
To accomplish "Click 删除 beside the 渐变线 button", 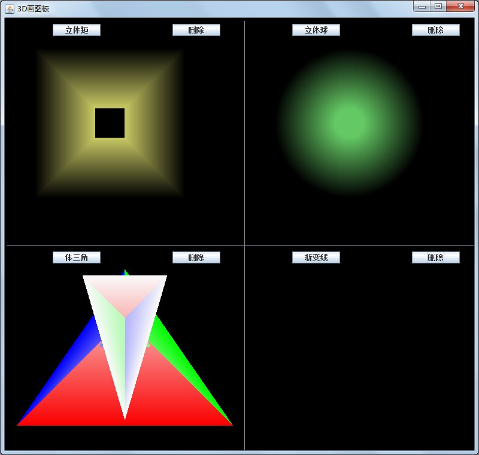I will pos(436,257).
